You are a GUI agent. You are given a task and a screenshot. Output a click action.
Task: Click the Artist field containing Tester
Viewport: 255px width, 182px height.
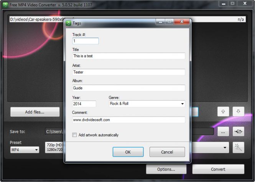(128, 72)
